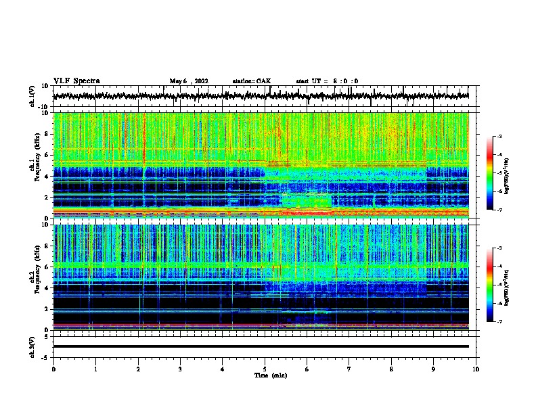This screenshot has width=536, height=414.
Task: Click ch.1 spectrogram frequency tick "8"
Action: tap(47, 134)
